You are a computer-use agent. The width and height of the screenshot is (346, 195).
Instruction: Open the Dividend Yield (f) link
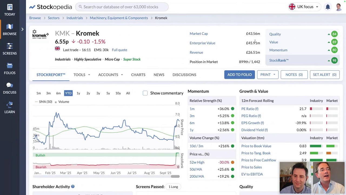[254, 130]
